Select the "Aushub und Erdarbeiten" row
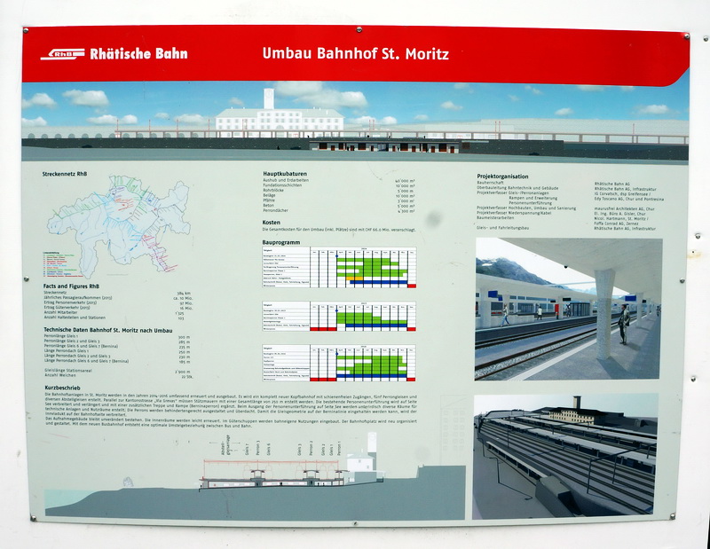 (339, 180)
